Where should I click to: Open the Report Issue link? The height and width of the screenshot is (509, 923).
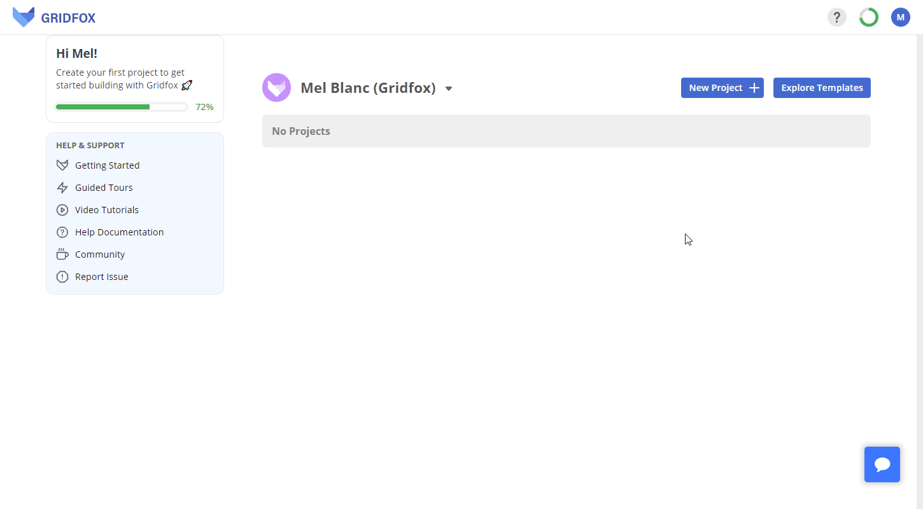pyautogui.click(x=102, y=277)
